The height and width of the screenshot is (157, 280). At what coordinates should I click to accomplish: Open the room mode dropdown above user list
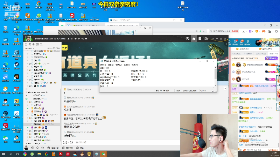pyautogui.click(x=30, y=48)
